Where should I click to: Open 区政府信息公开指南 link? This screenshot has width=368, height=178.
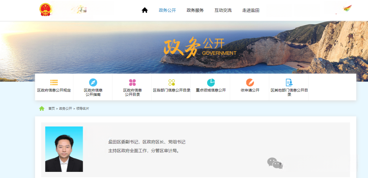(93, 92)
